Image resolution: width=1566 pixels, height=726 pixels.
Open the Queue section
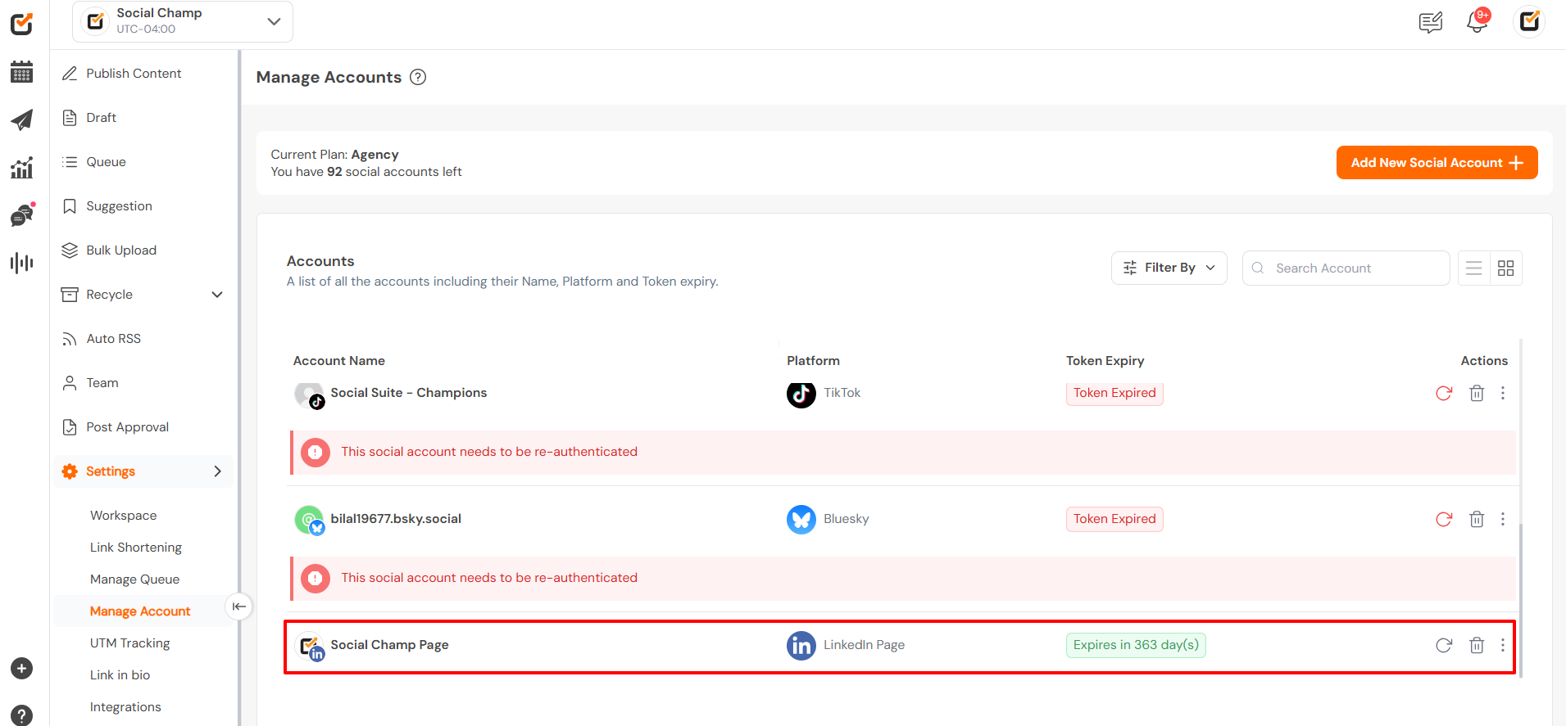coord(106,162)
